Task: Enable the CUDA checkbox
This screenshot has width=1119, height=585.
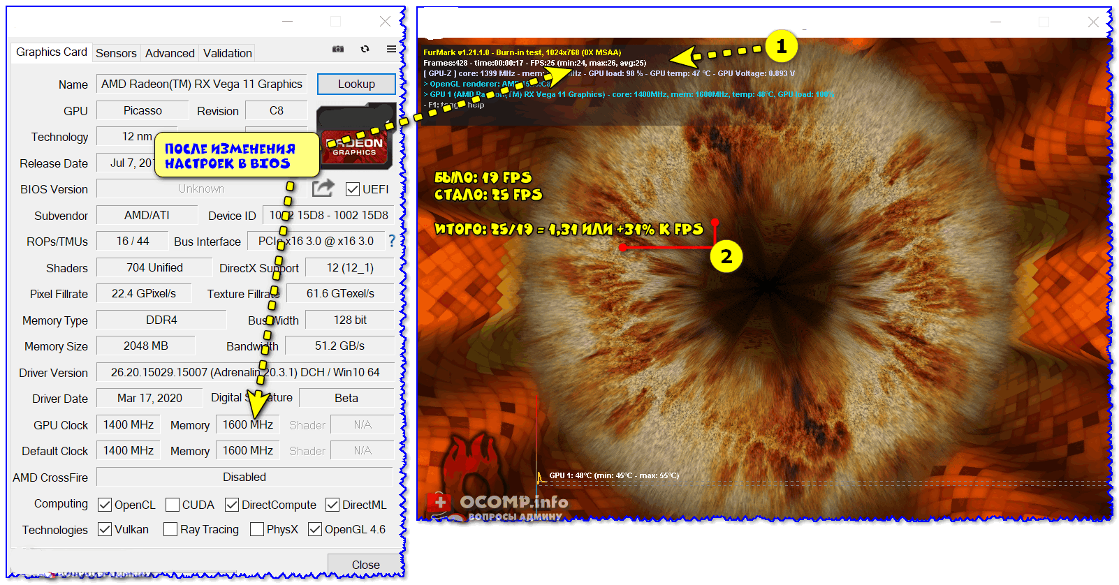Action: click(x=173, y=505)
